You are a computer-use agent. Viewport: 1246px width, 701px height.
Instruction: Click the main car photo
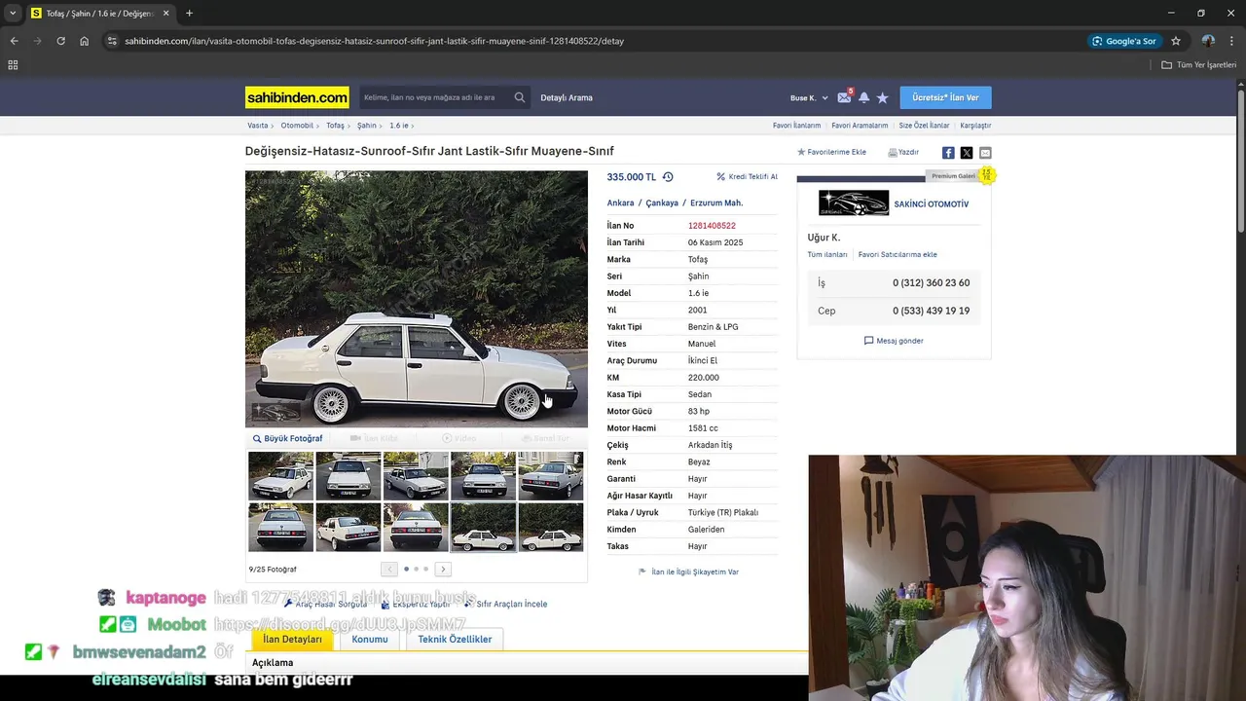tap(417, 299)
